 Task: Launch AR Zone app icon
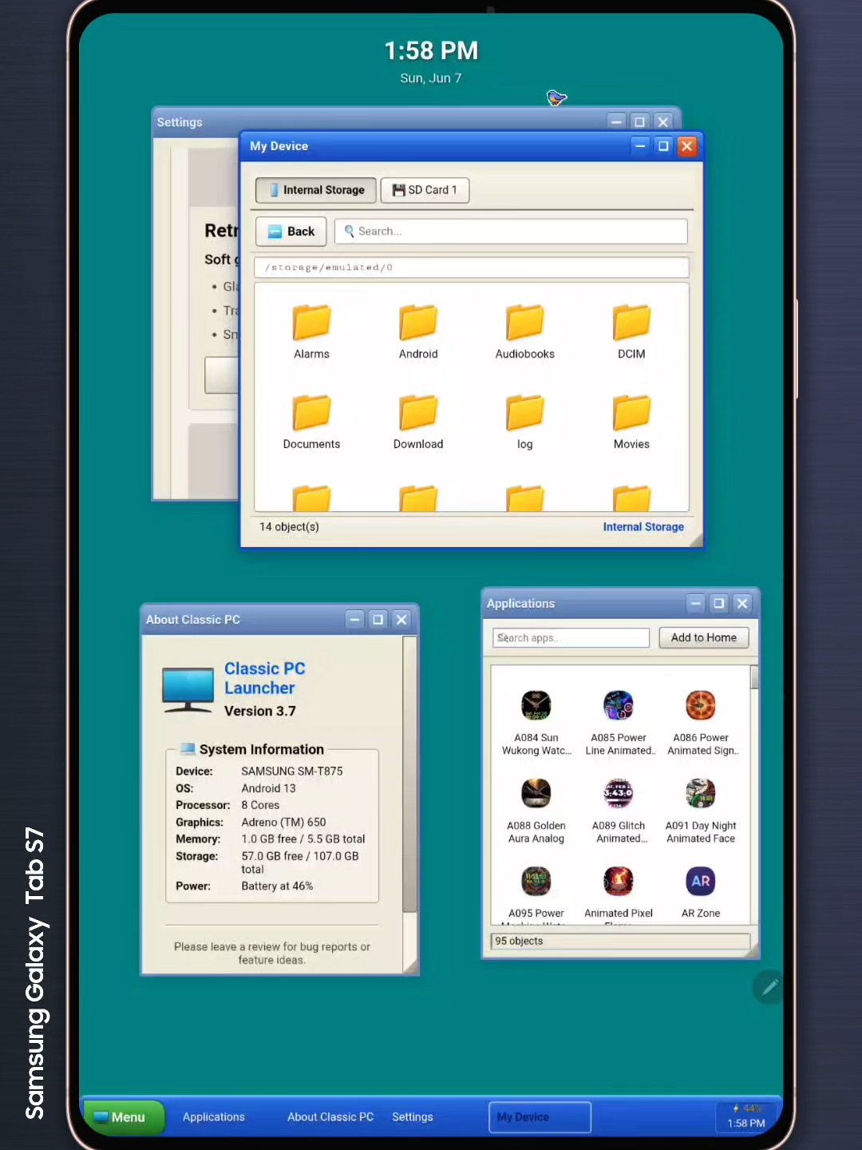(x=701, y=882)
